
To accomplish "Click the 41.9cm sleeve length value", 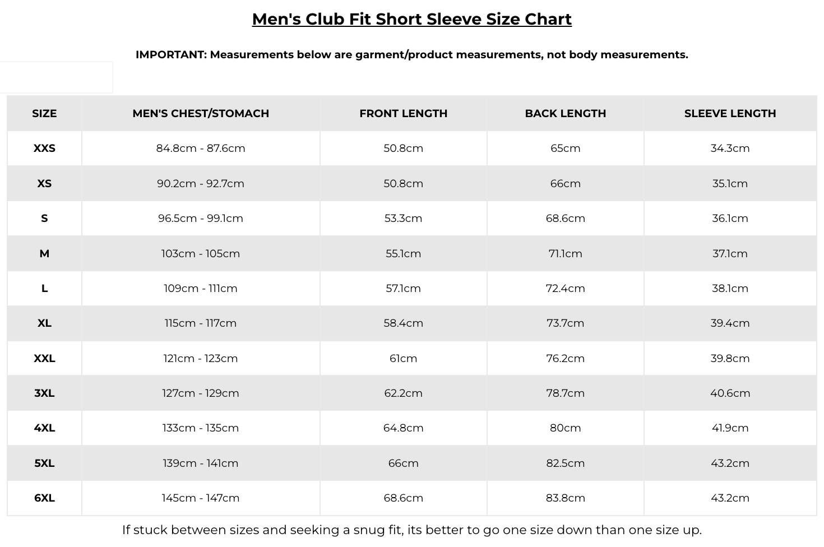I will [x=730, y=428].
